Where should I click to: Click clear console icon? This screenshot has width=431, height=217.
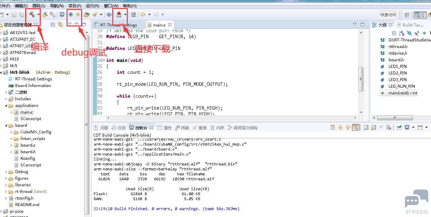(x=389, y=127)
